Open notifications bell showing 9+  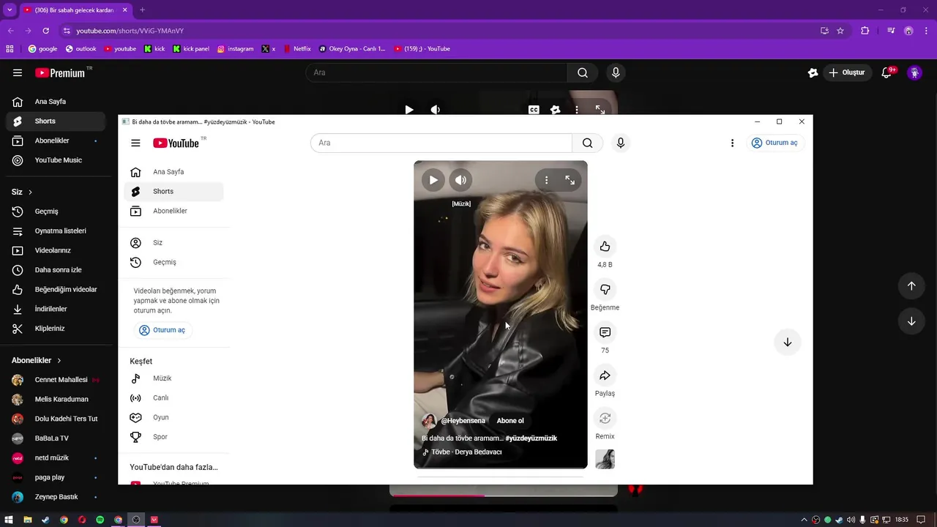887,72
